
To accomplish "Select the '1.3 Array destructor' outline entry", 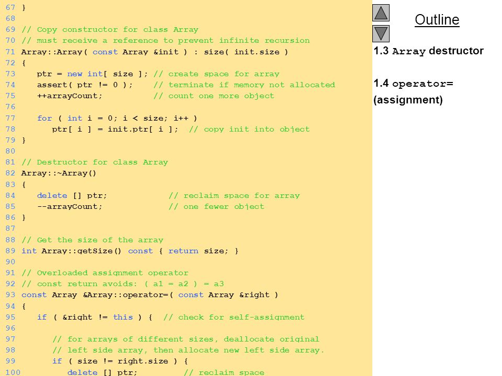I will [x=428, y=51].
